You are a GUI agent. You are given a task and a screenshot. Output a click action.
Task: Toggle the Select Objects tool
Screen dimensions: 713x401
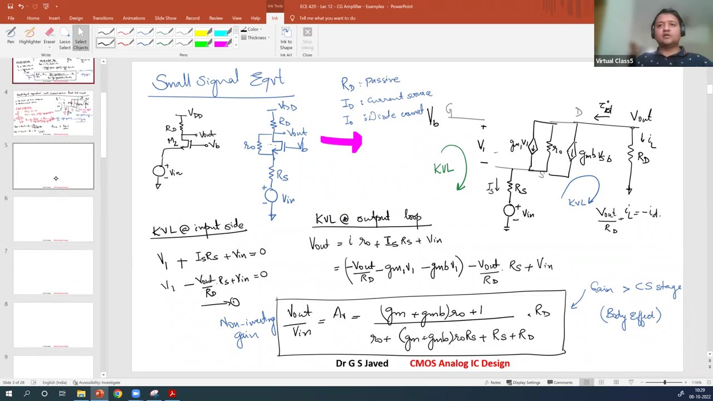pos(81,38)
